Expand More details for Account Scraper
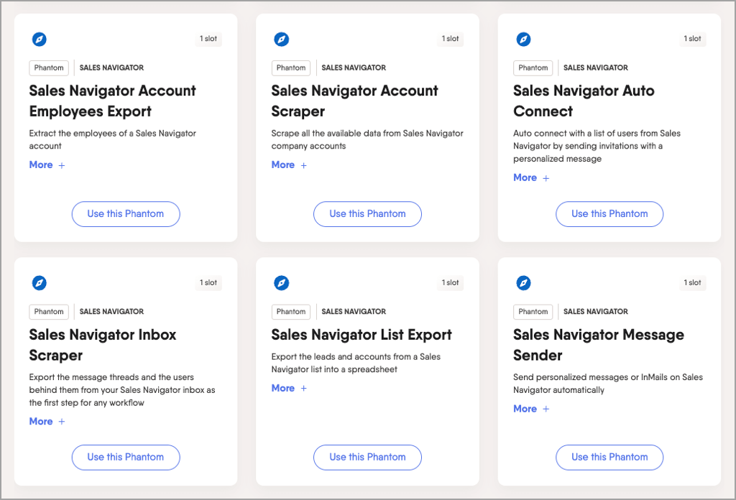Screen dimensions: 736x500 tap(289, 165)
